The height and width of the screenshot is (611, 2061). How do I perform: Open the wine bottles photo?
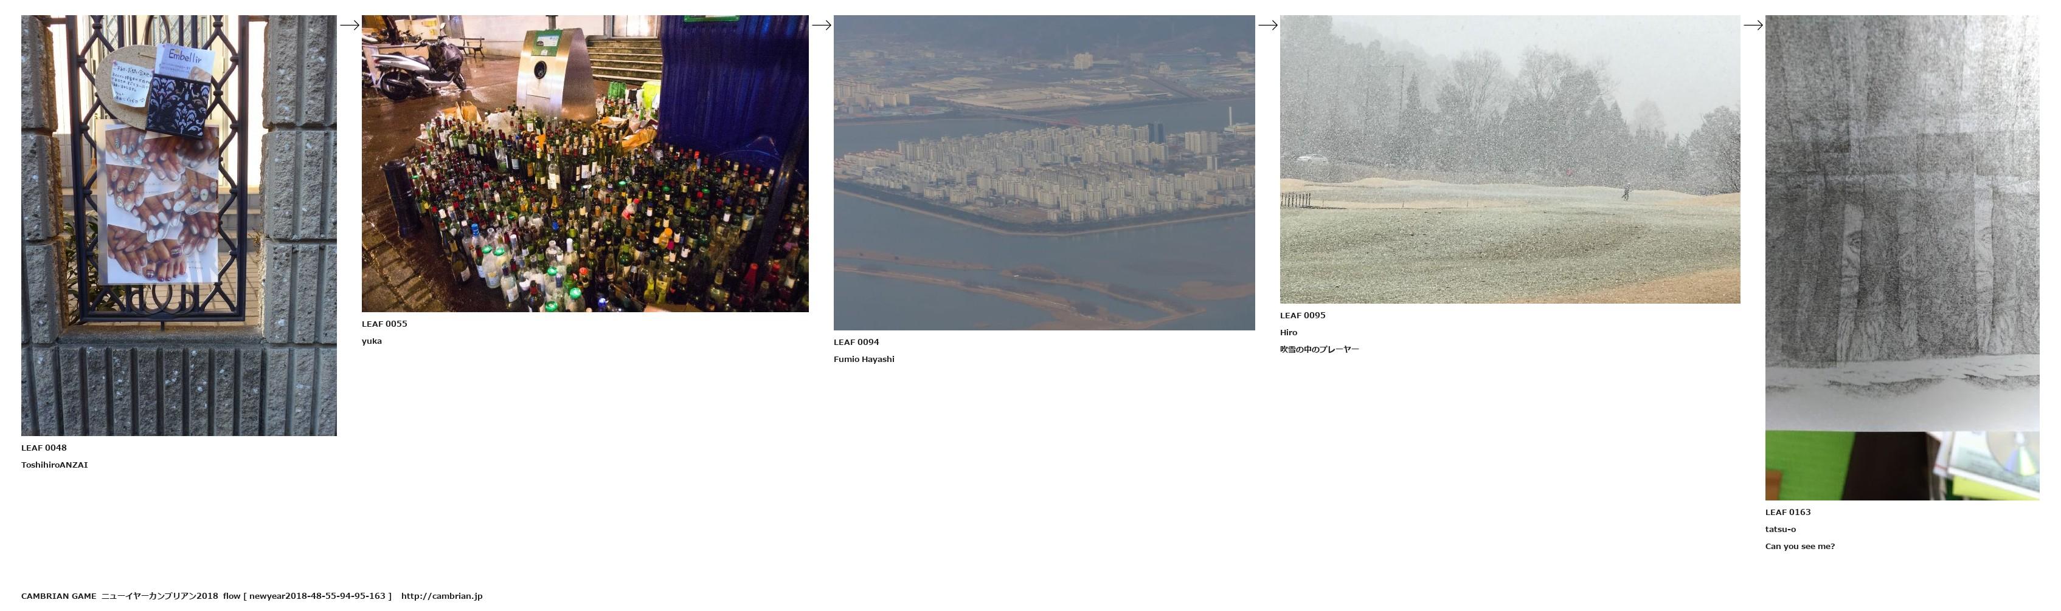[585, 164]
